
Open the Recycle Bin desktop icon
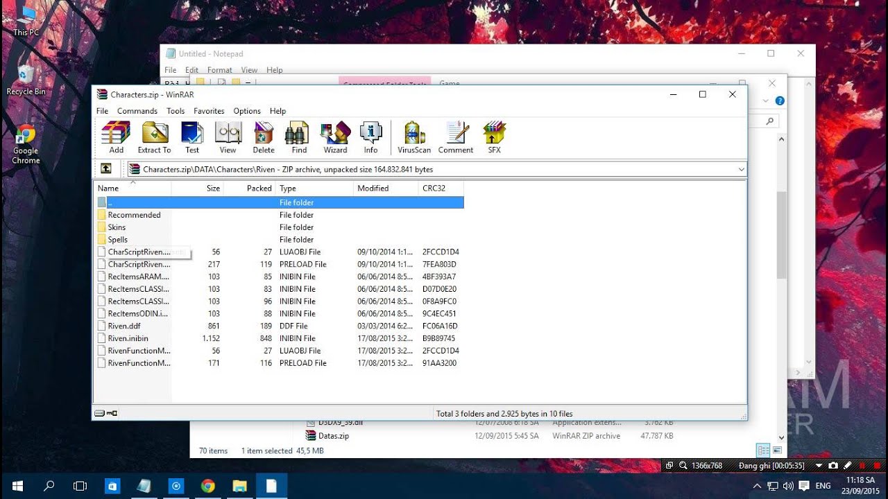click(x=26, y=80)
